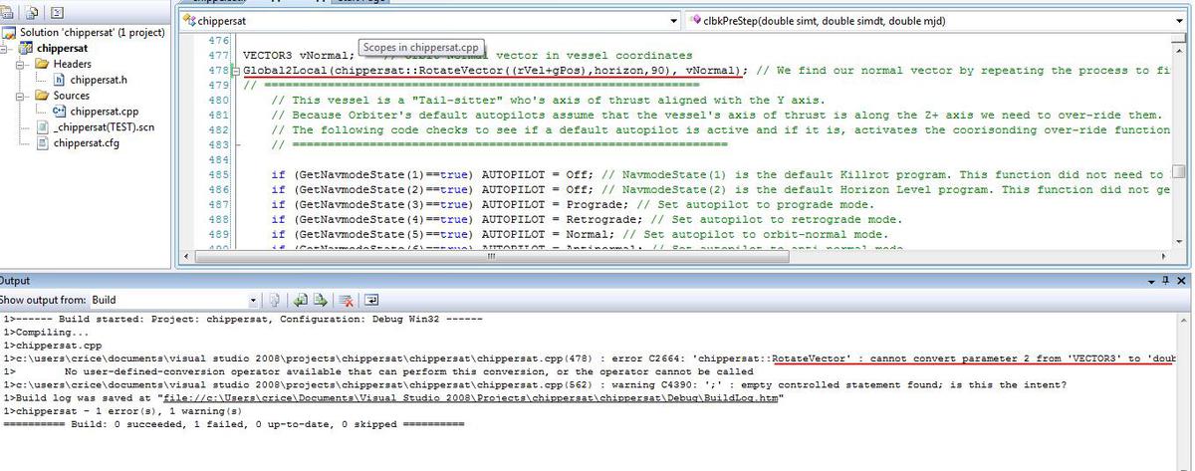Collapse the Sources folder
Viewport: 1195px width, 471px height.
[x=20, y=96]
